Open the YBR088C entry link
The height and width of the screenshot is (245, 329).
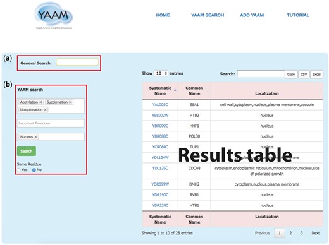pyautogui.click(x=160, y=136)
